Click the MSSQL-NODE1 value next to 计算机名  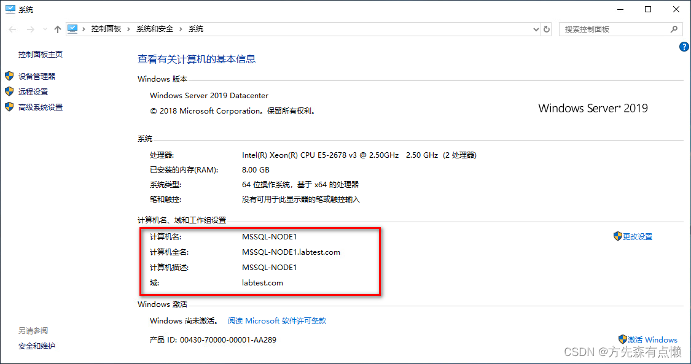[269, 237]
